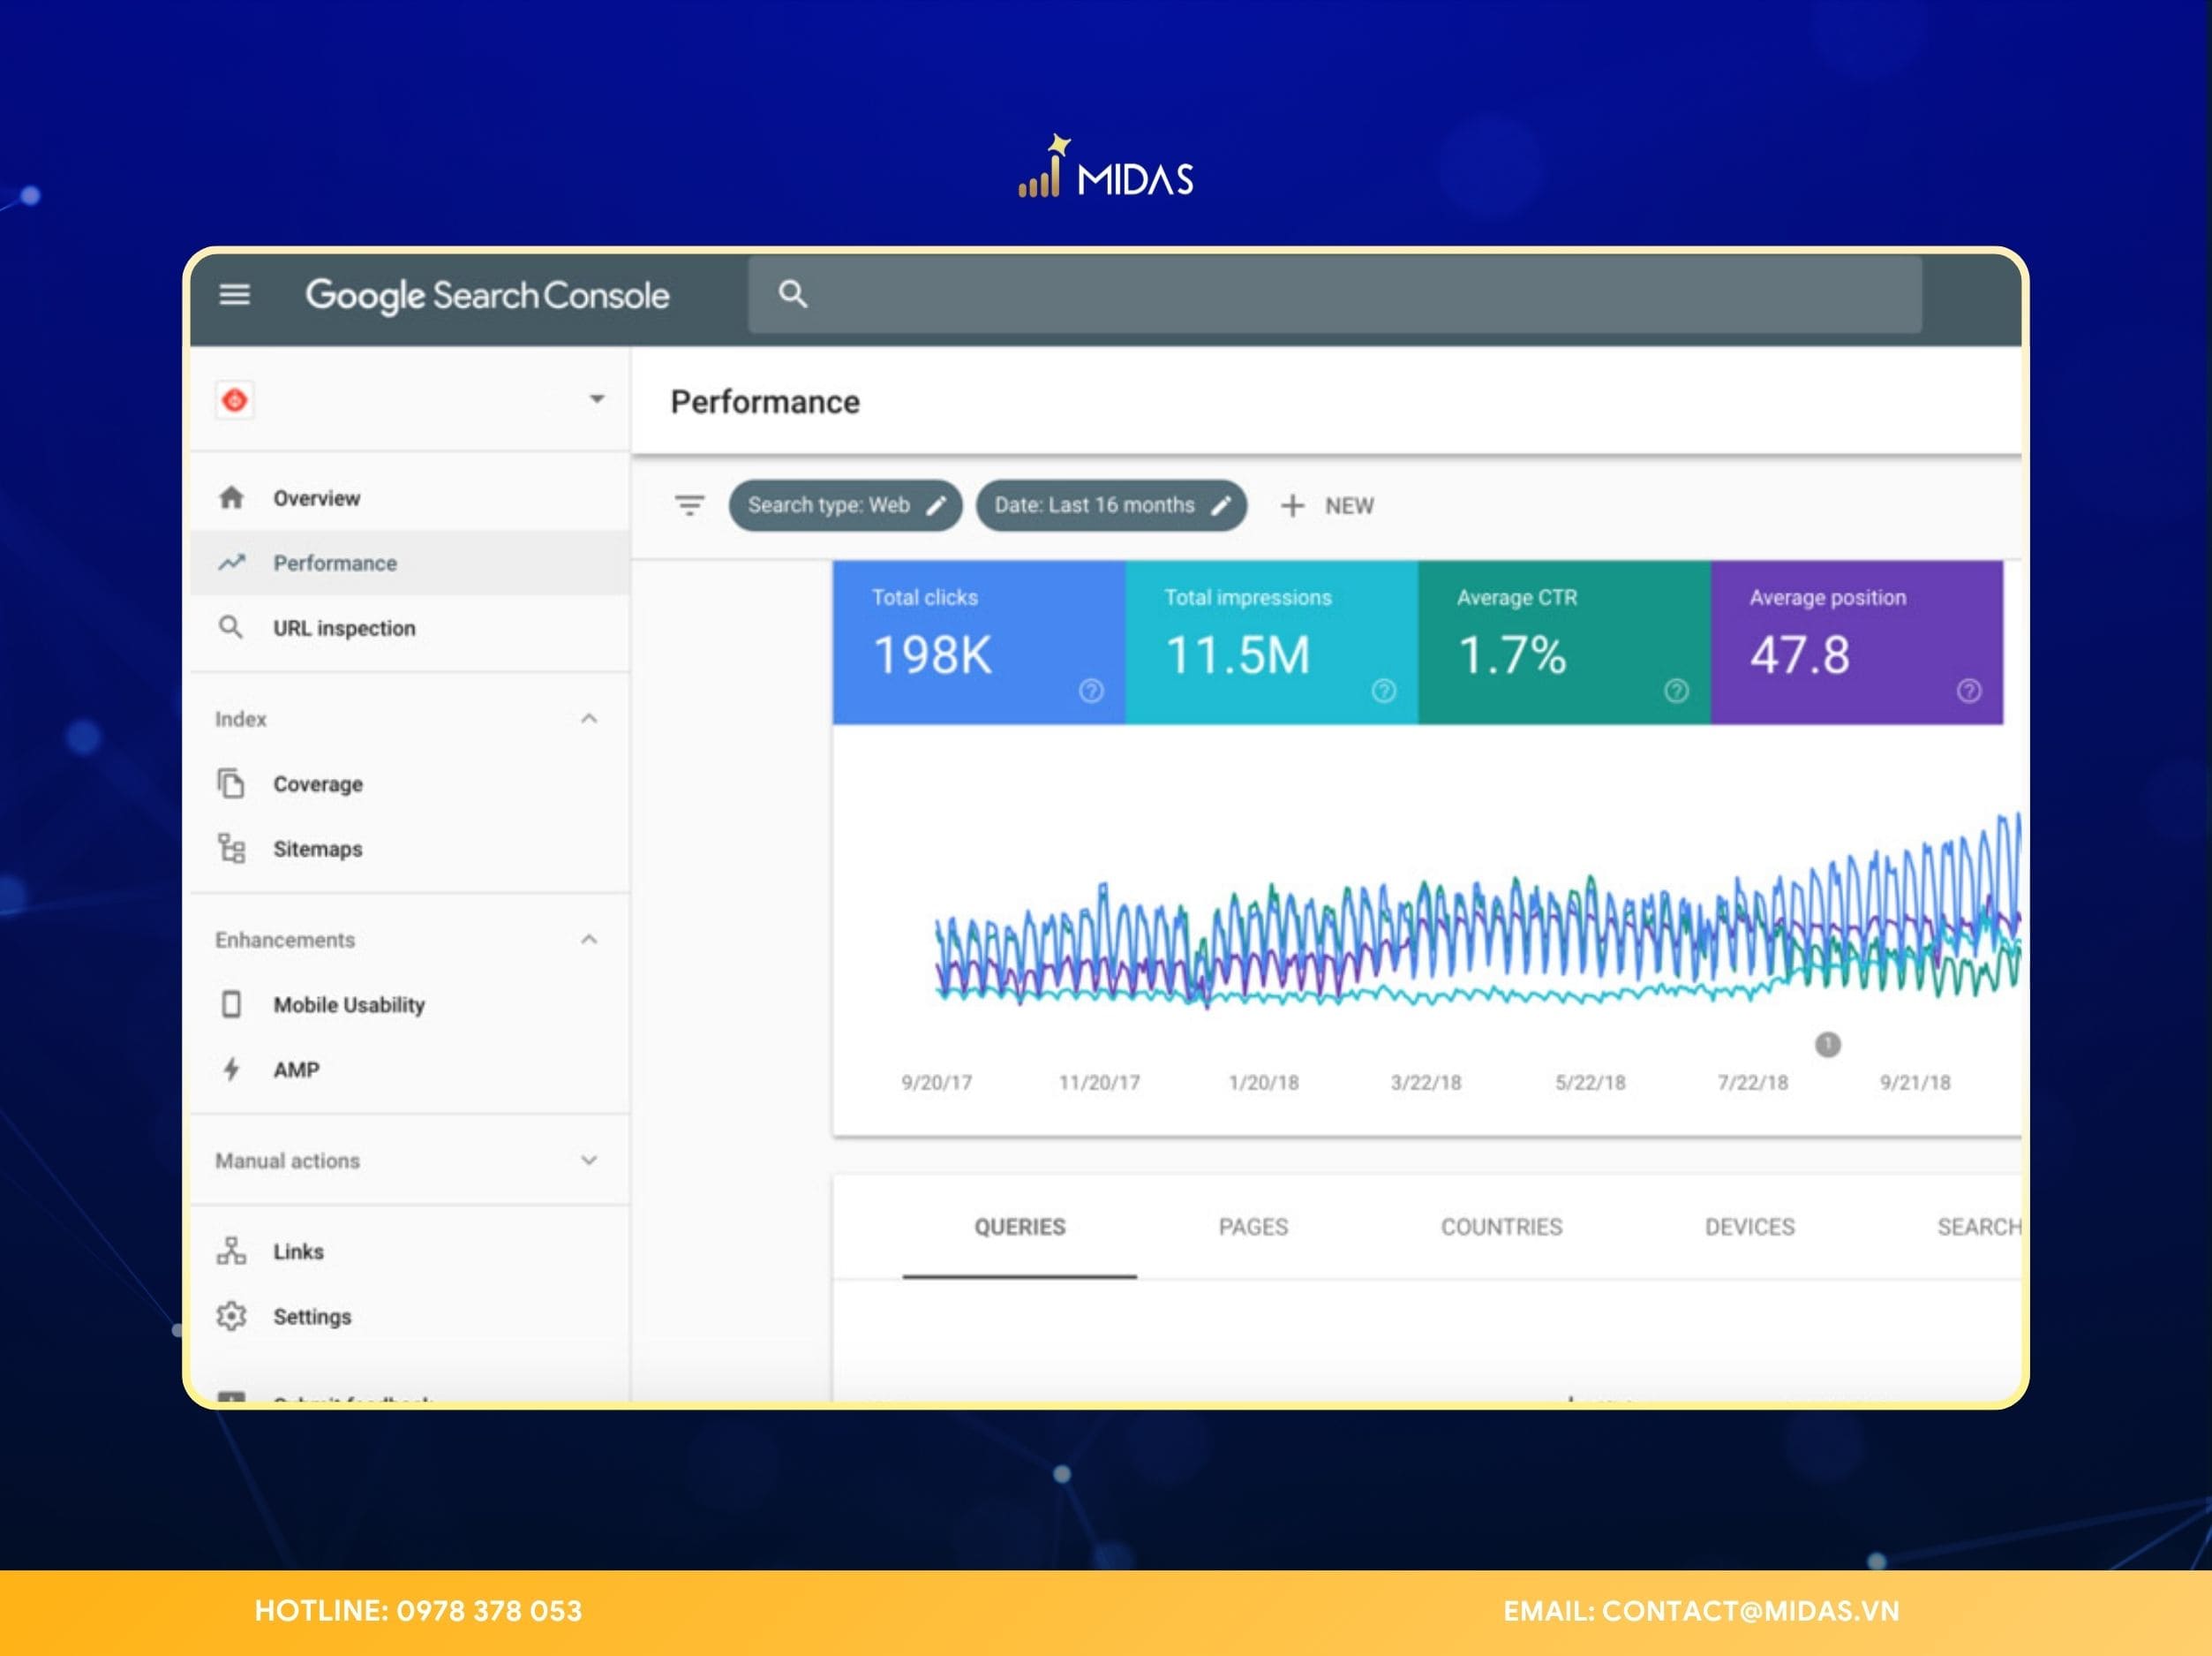Open URL inspection in the sidebar
This screenshot has width=2212, height=1656.
tap(344, 628)
